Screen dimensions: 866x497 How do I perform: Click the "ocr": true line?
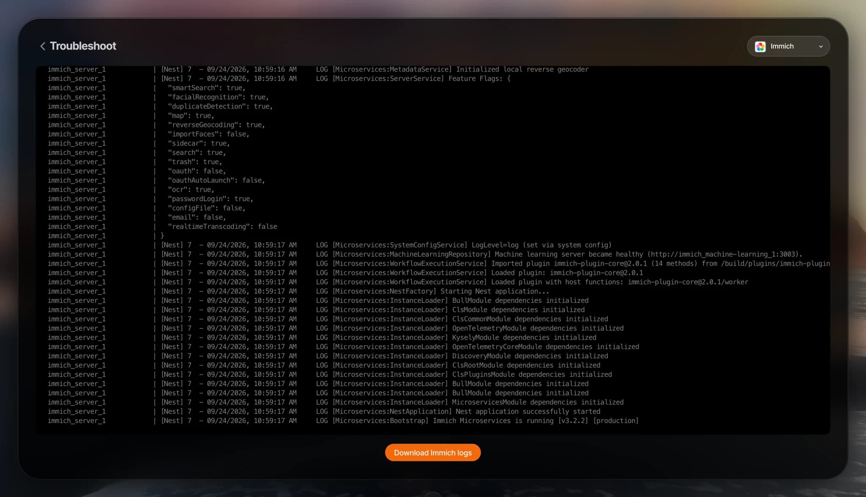(x=131, y=190)
